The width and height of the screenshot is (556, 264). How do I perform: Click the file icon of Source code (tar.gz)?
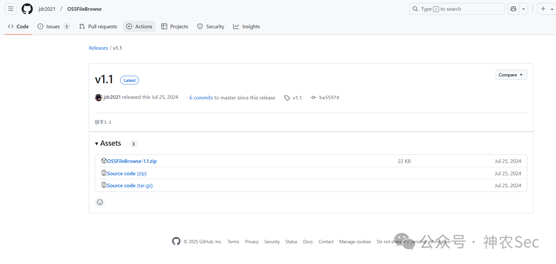click(x=104, y=185)
